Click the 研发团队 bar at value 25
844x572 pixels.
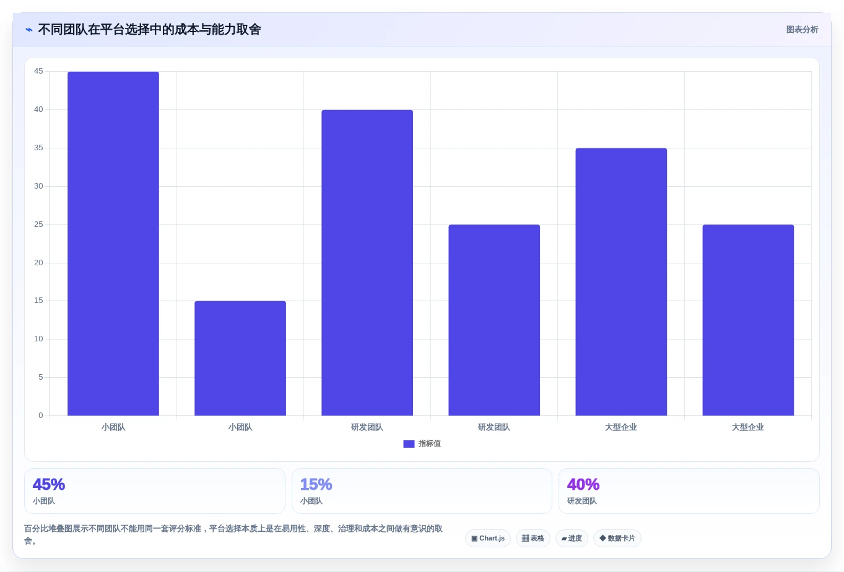pyautogui.click(x=494, y=320)
